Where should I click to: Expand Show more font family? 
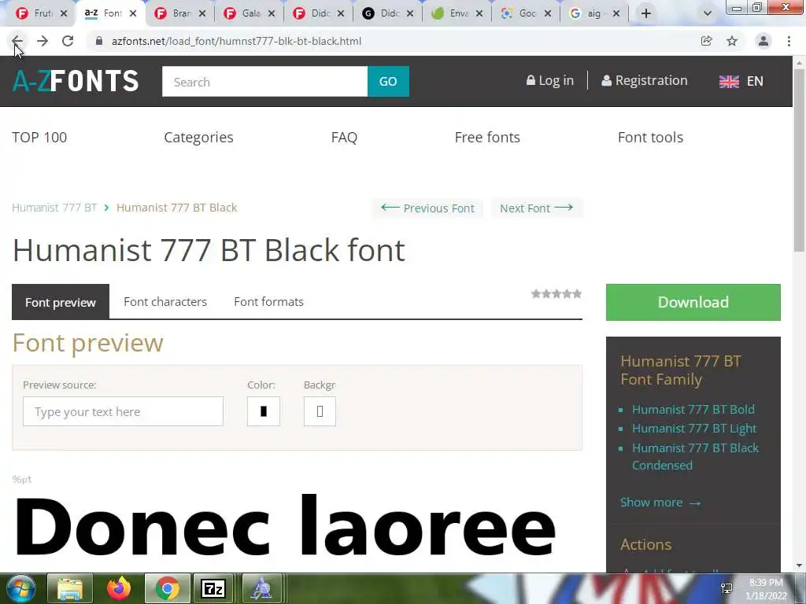[660, 503]
